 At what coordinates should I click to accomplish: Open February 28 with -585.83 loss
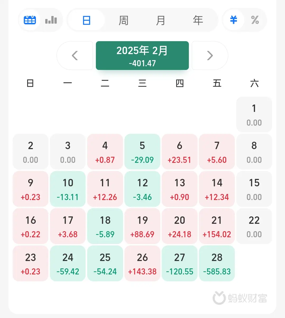coord(217,263)
